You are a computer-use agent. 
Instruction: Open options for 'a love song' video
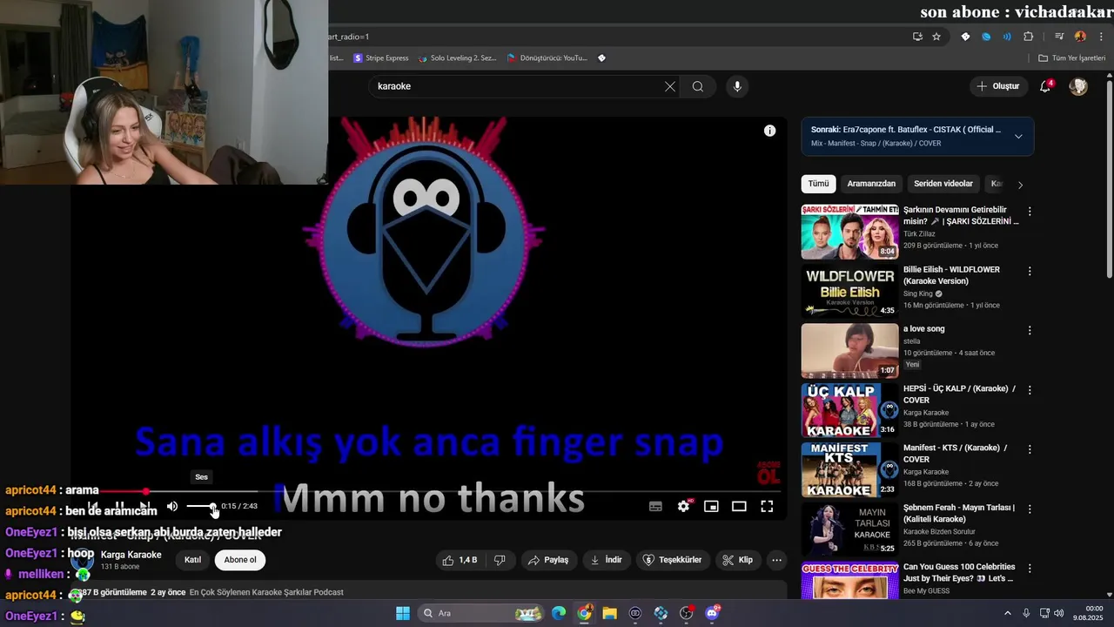(1030, 330)
